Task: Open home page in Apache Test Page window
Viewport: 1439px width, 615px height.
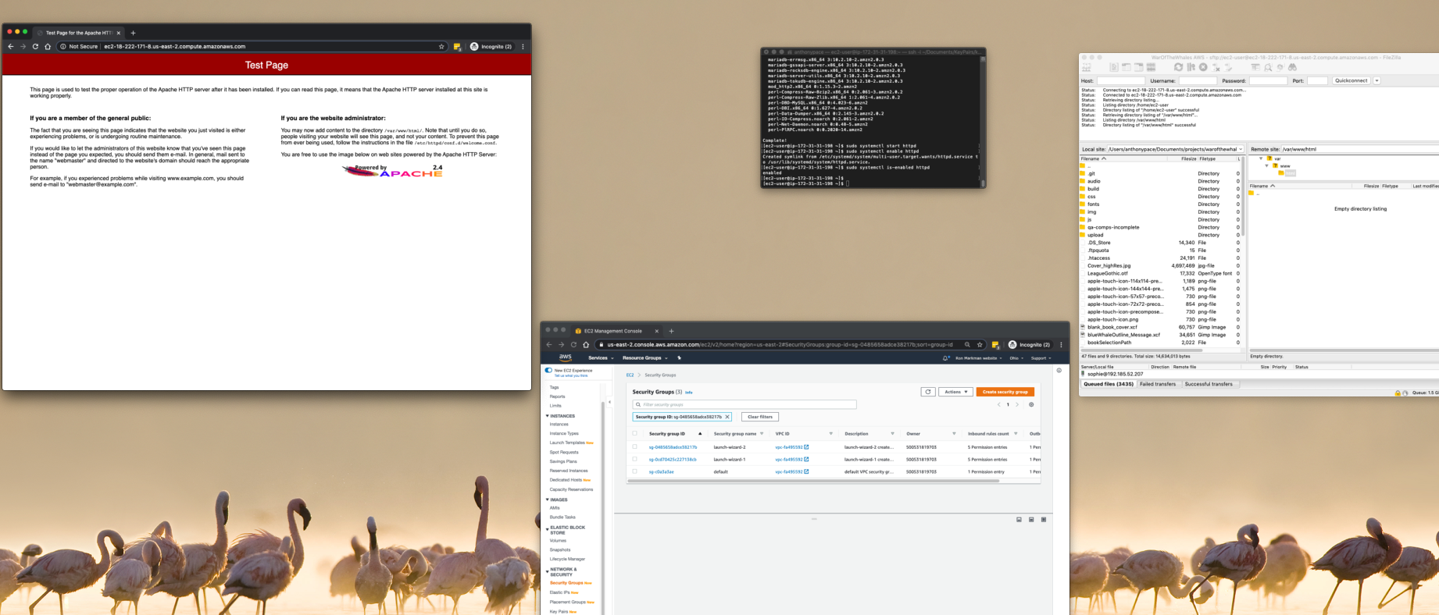Action: (48, 47)
